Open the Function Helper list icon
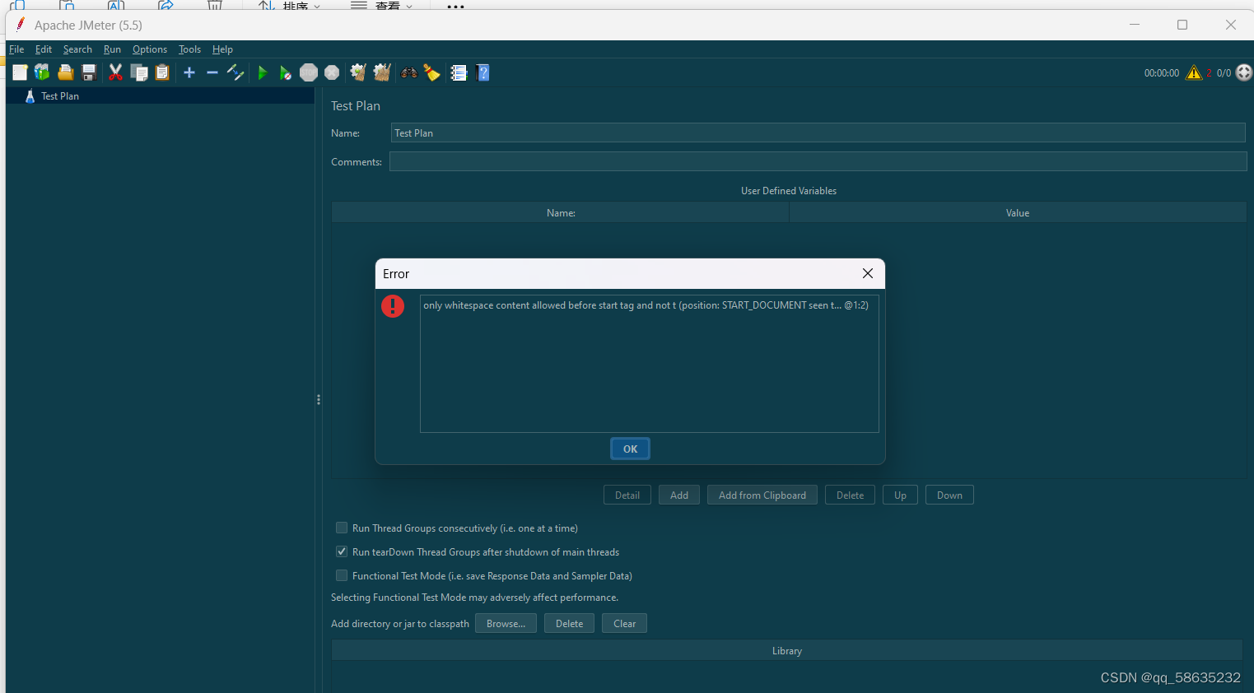This screenshot has width=1254, height=693. click(459, 72)
